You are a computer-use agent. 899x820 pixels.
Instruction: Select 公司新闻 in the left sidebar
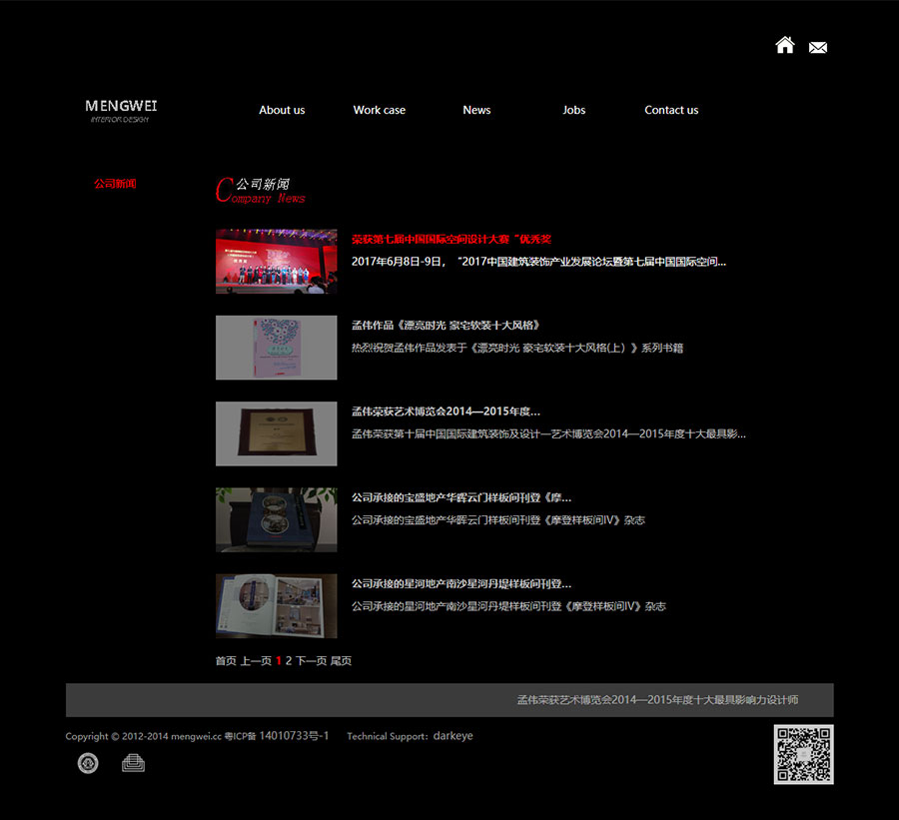[114, 184]
